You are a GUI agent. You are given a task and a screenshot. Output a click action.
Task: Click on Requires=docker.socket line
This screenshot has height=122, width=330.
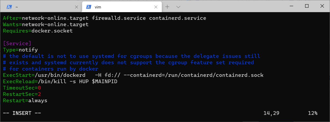[x=38, y=31]
